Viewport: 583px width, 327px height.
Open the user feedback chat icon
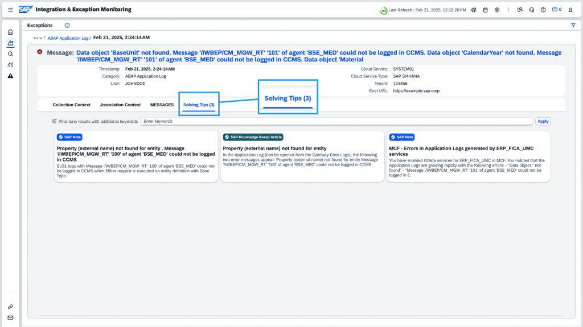[x=520, y=10]
